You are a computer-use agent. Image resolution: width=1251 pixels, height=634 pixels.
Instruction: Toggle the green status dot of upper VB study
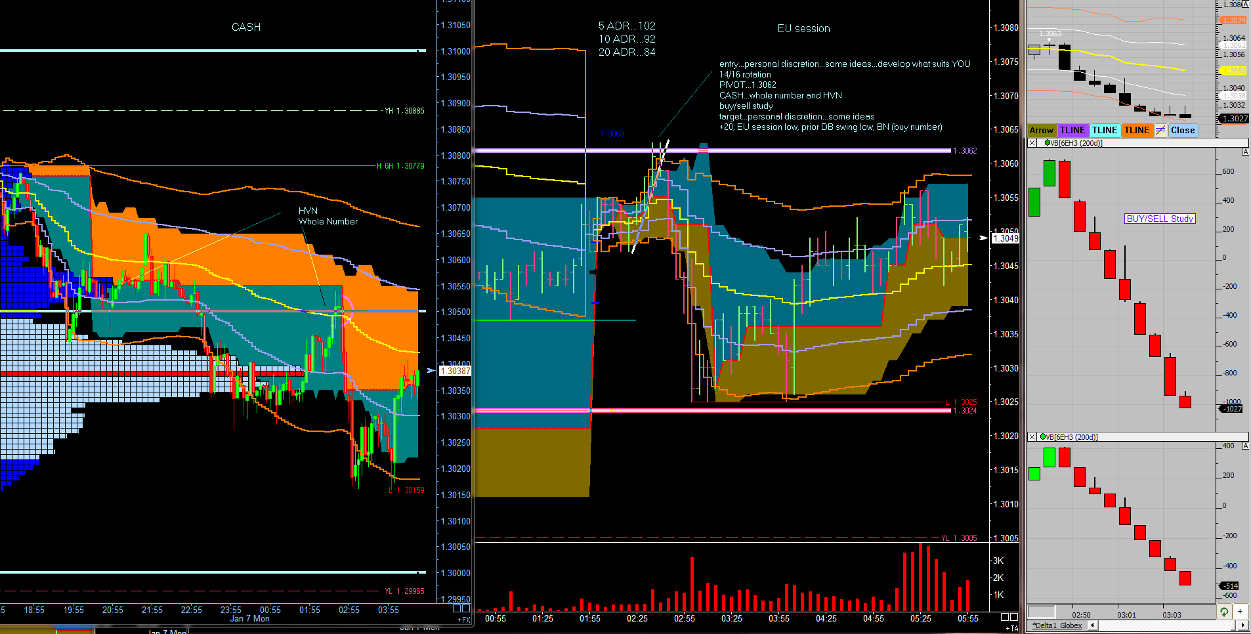pyautogui.click(x=1047, y=142)
